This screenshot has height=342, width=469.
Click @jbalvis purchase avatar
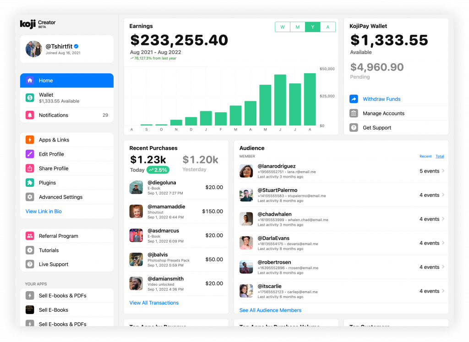pyautogui.click(x=136, y=260)
